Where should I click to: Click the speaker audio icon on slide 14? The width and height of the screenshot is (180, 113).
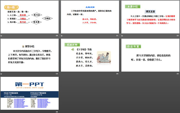point(73,50)
